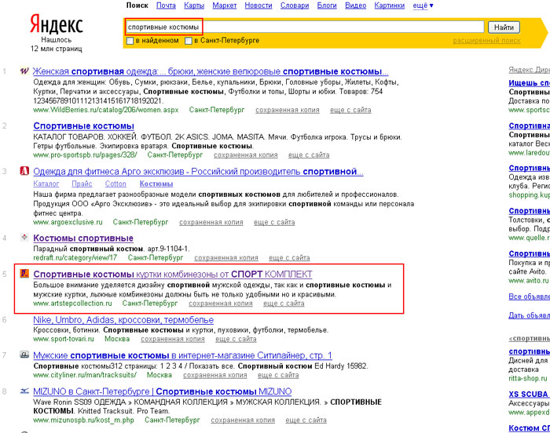Open 'MIZUNO в Санкт-Петербурге' result title

[163, 391]
